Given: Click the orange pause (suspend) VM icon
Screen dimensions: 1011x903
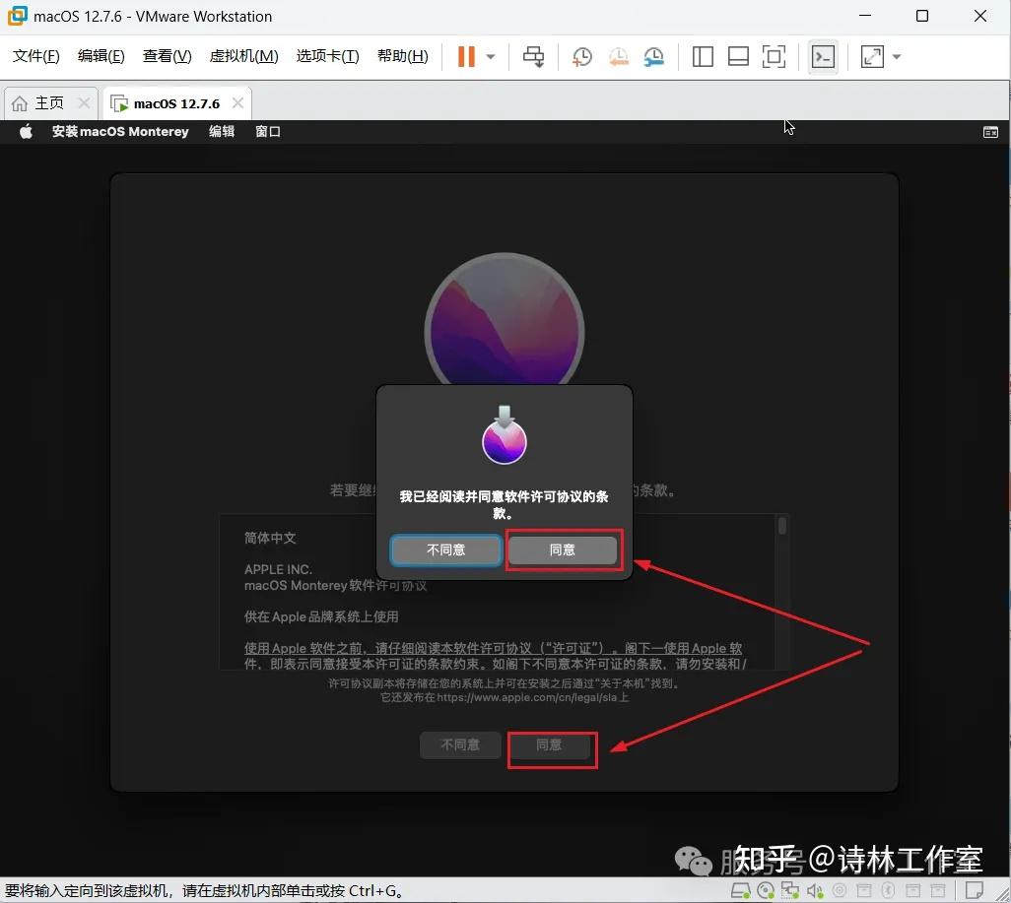Looking at the screenshot, I should [x=465, y=57].
